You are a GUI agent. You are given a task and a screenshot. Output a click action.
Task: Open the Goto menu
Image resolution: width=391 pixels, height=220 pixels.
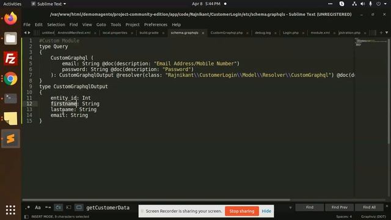pyautogui.click(x=101, y=24)
